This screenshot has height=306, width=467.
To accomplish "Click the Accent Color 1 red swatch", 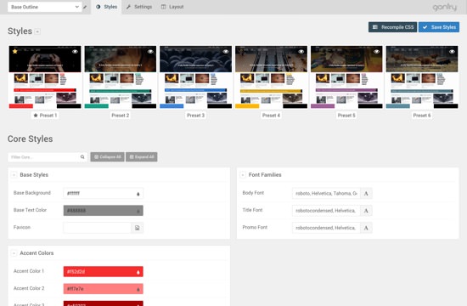I will [103, 272].
